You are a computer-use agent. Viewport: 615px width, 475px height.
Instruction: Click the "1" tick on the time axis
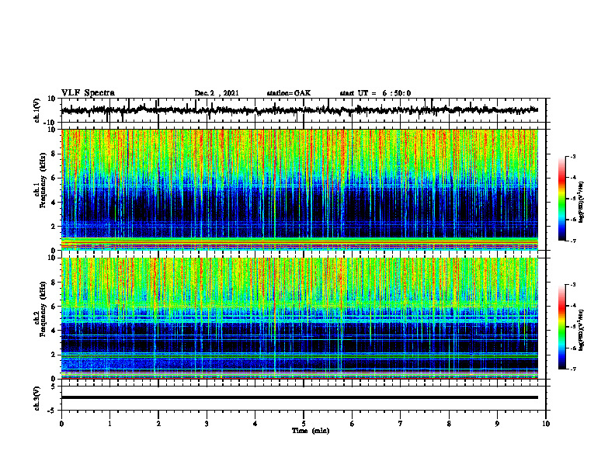[109, 424]
